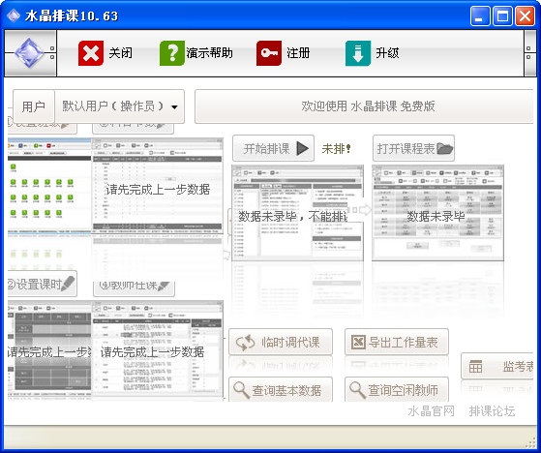Click the 数据未录毕 timetable thumbnail
541x453 pixels.
[437, 213]
